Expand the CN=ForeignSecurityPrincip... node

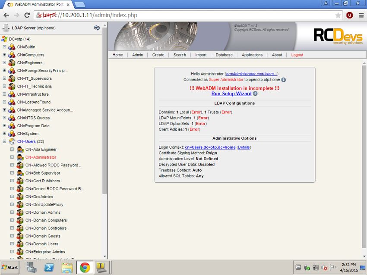click(4, 70)
